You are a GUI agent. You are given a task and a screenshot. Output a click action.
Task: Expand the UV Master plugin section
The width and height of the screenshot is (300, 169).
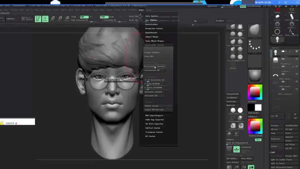pos(150,136)
